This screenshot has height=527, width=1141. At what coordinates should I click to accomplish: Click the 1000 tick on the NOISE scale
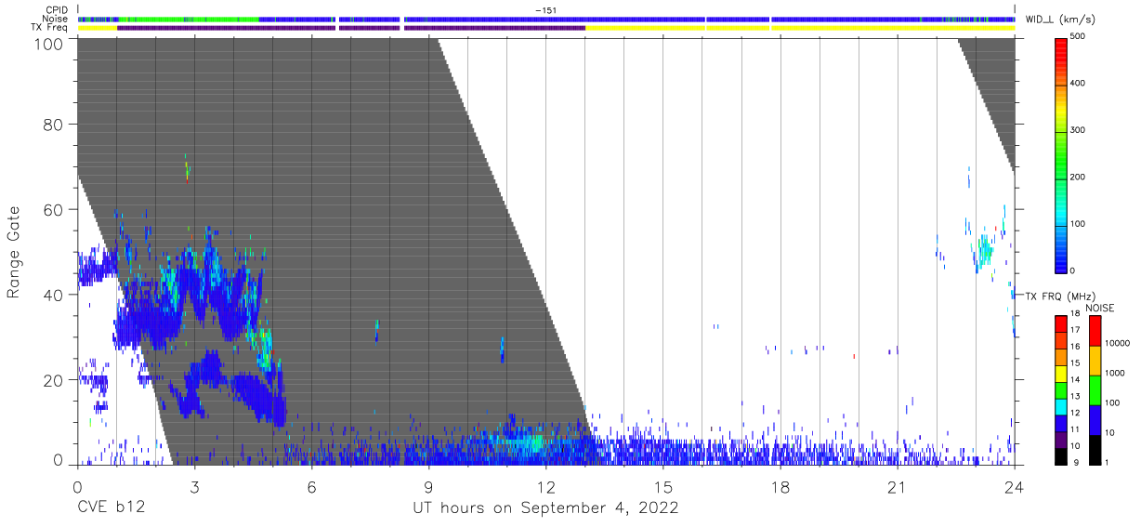(x=1116, y=375)
